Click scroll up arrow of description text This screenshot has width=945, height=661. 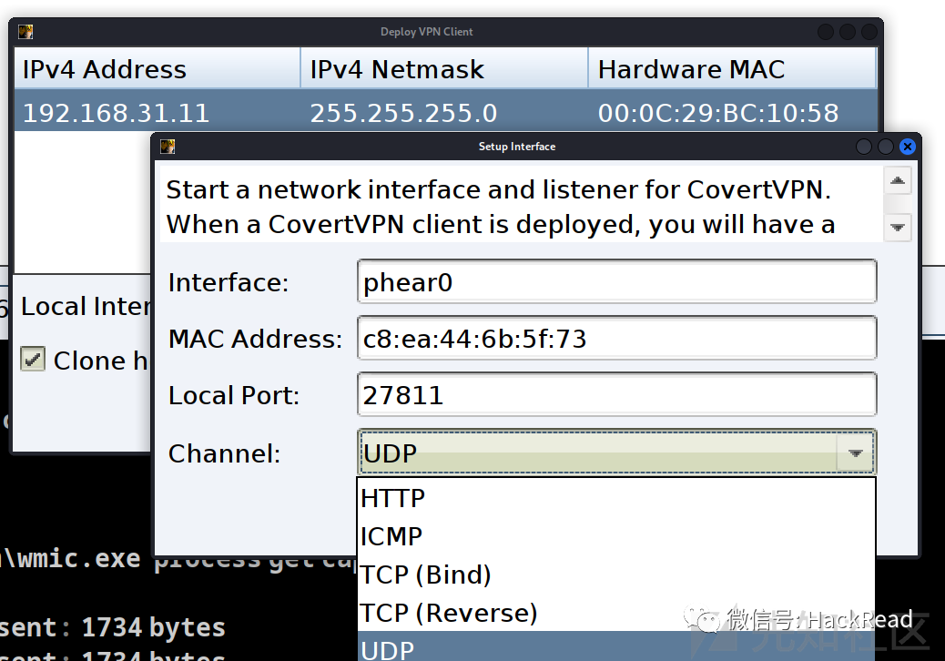pyautogui.click(x=898, y=181)
